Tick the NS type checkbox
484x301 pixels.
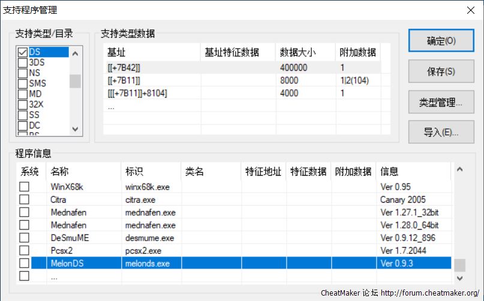23,73
